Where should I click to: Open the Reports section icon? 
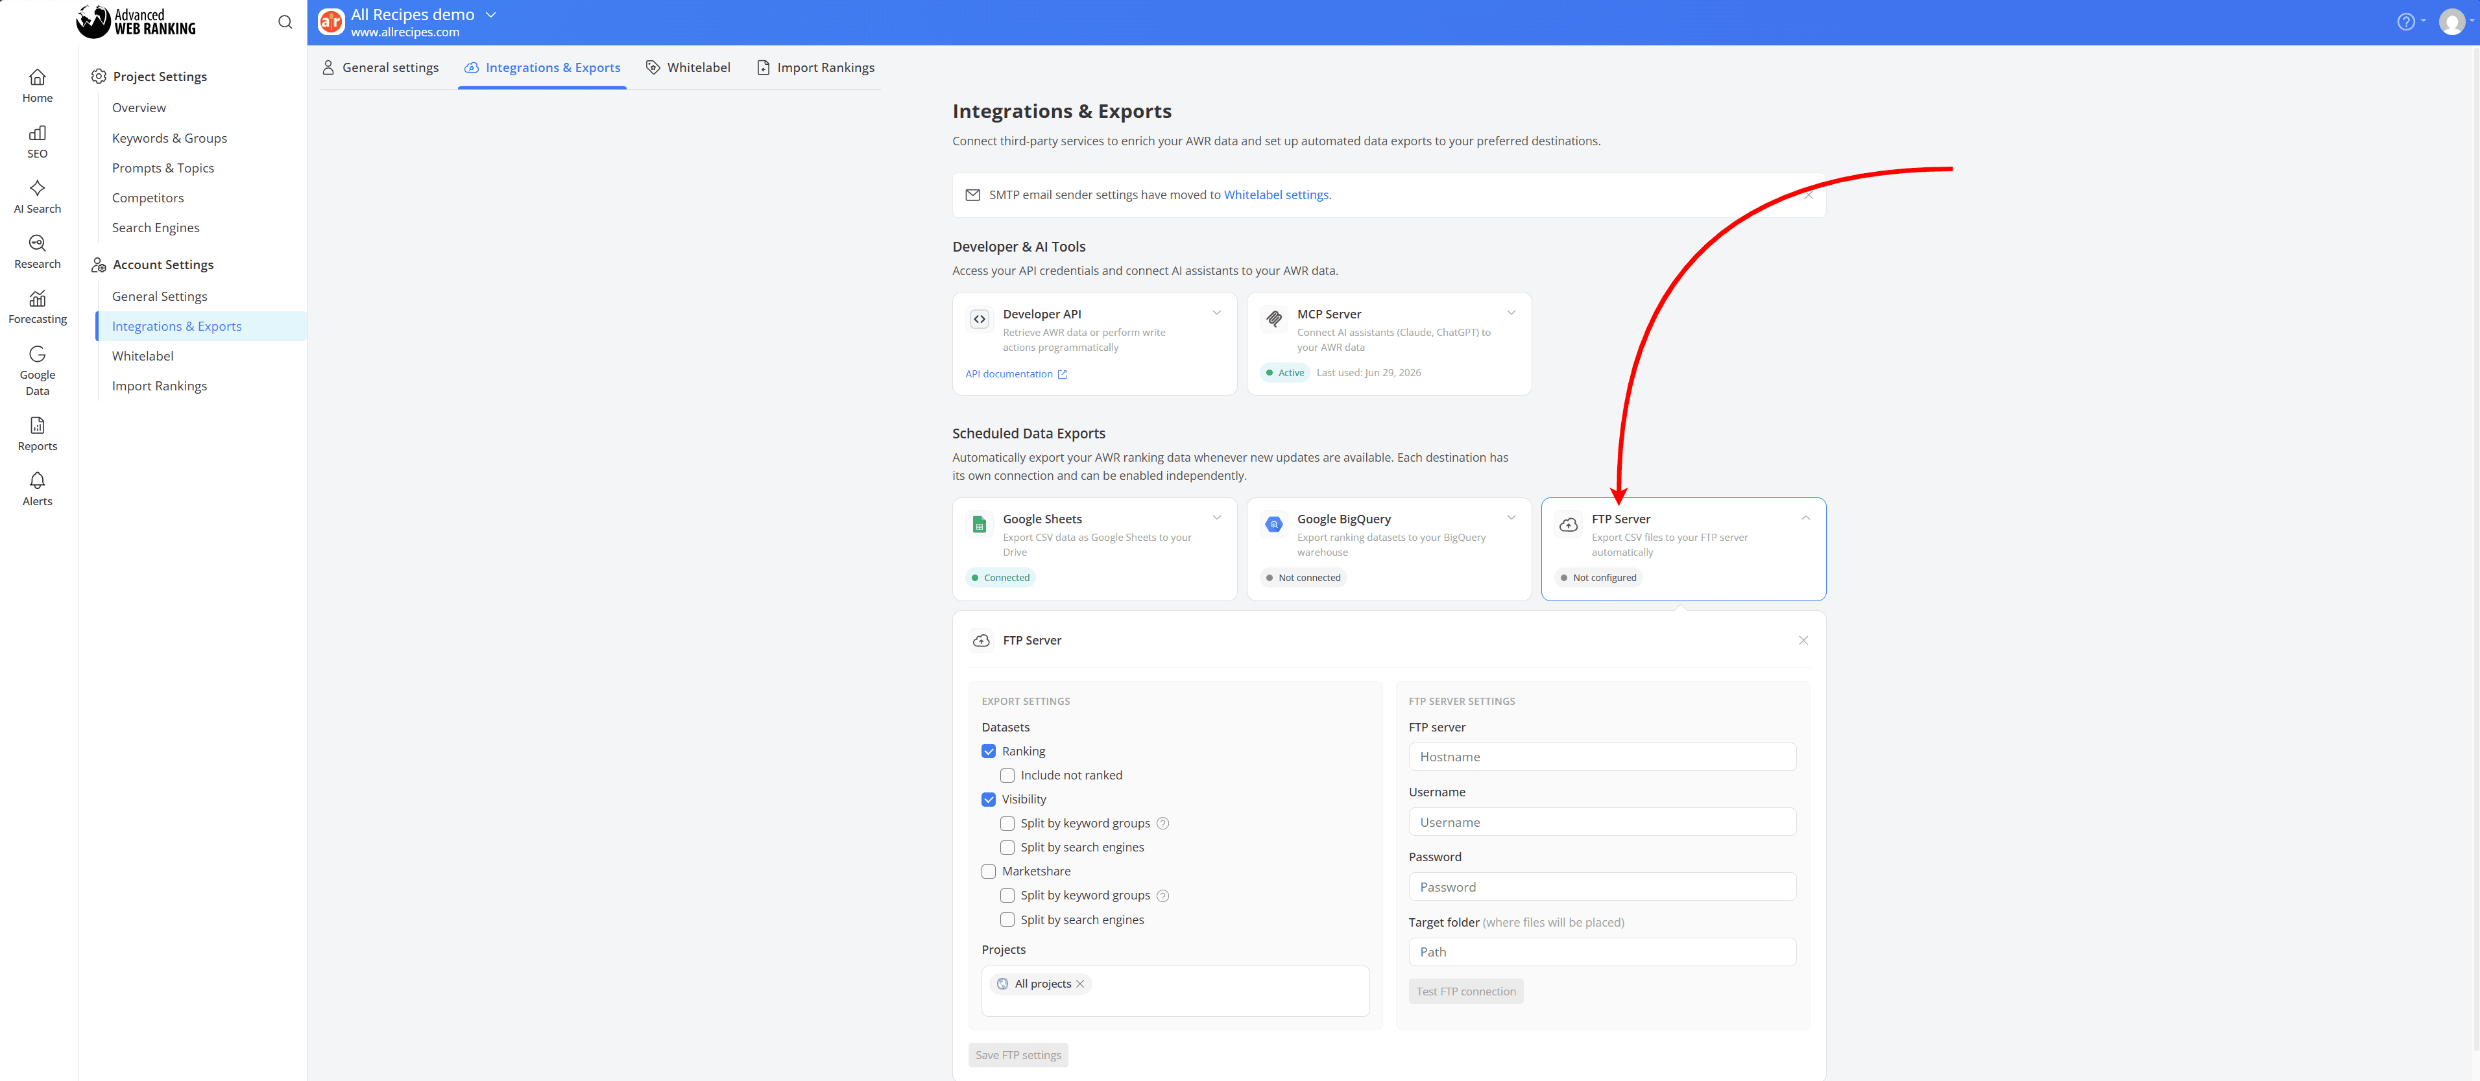(x=38, y=425)
